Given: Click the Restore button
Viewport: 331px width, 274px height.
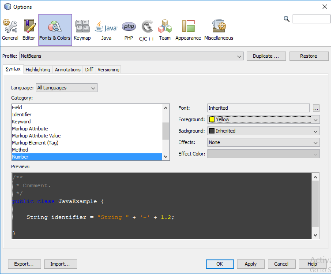Looking at the screenshot, I should pos(308,56).
